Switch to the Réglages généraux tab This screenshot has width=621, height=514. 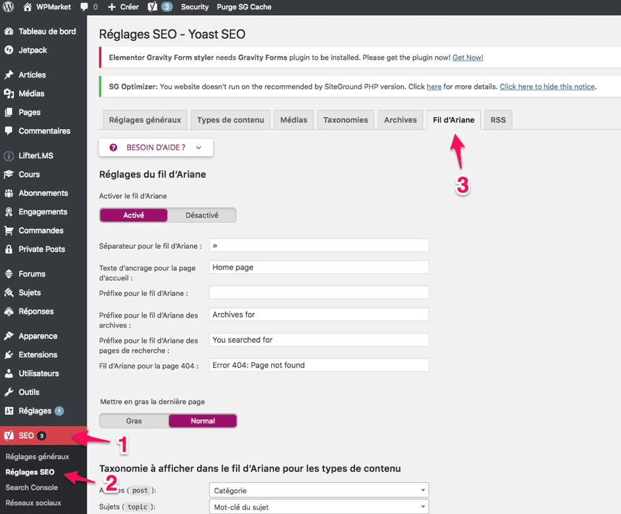tap(145, 120)
